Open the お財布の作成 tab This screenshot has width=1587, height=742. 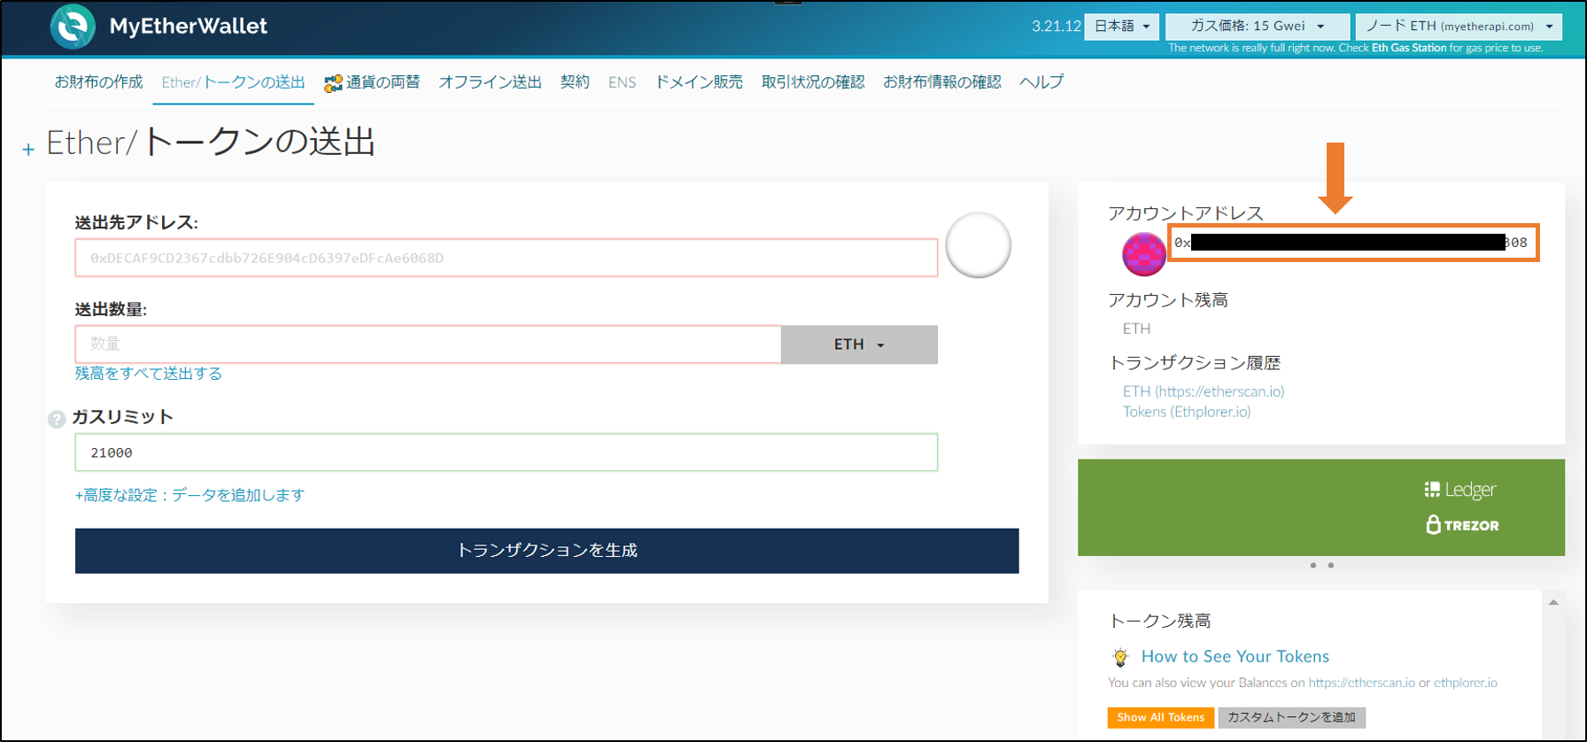(x=98, y=82)
